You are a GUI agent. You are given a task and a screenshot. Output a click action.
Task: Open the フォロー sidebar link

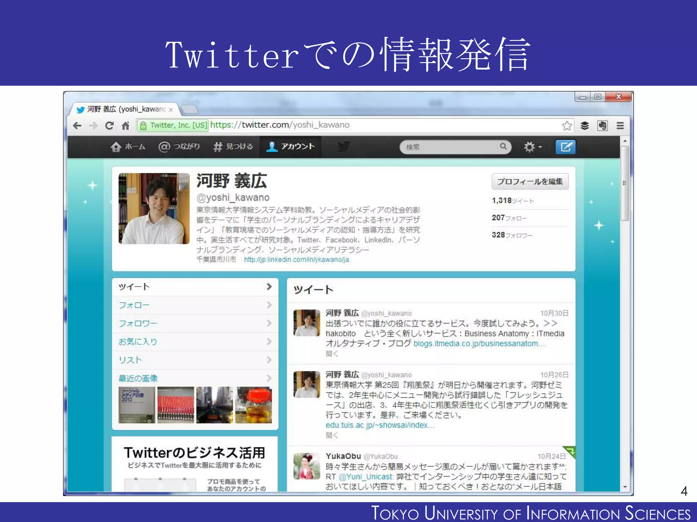click(x=134, y=305)
